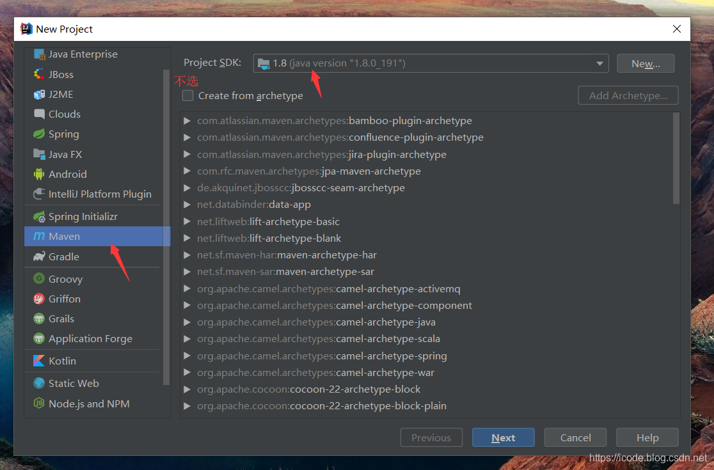Select Application Forge label
Image resolution: width=714 pixels, height=470 pixels.
[90, 339]
